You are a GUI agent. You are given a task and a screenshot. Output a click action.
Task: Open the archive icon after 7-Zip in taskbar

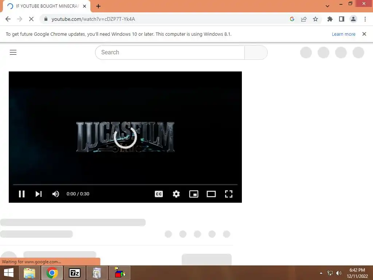point(97,273)
